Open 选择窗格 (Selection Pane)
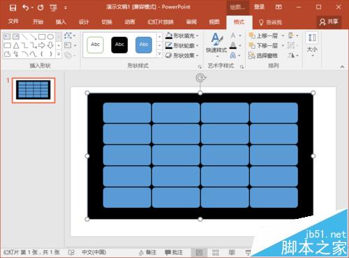 point(263,55)
